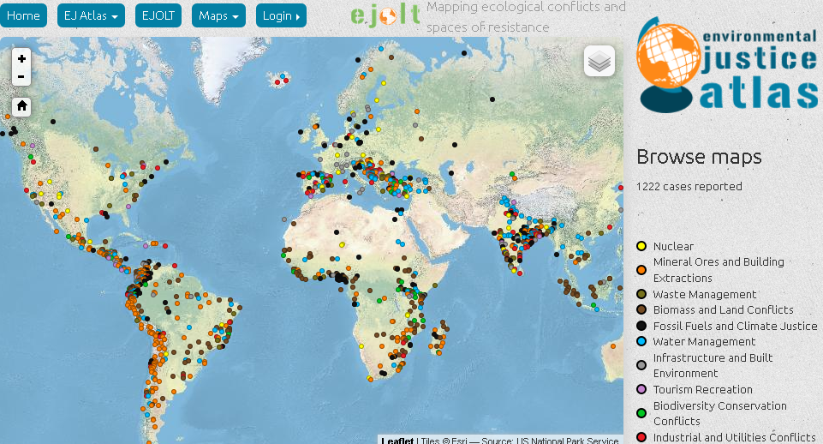Toggle Waste Management category filter

pos(705,294)
